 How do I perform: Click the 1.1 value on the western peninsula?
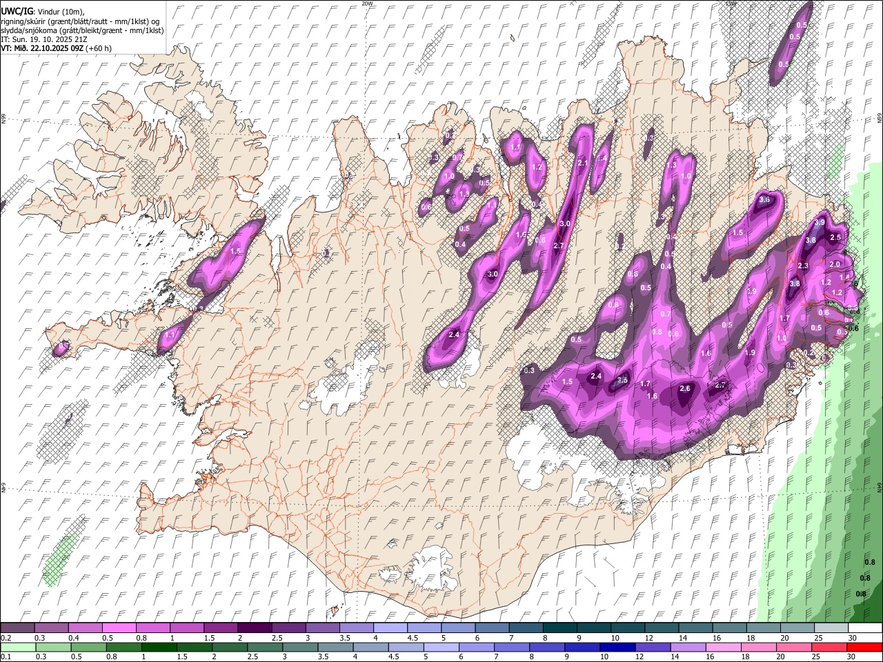(171, 336)
